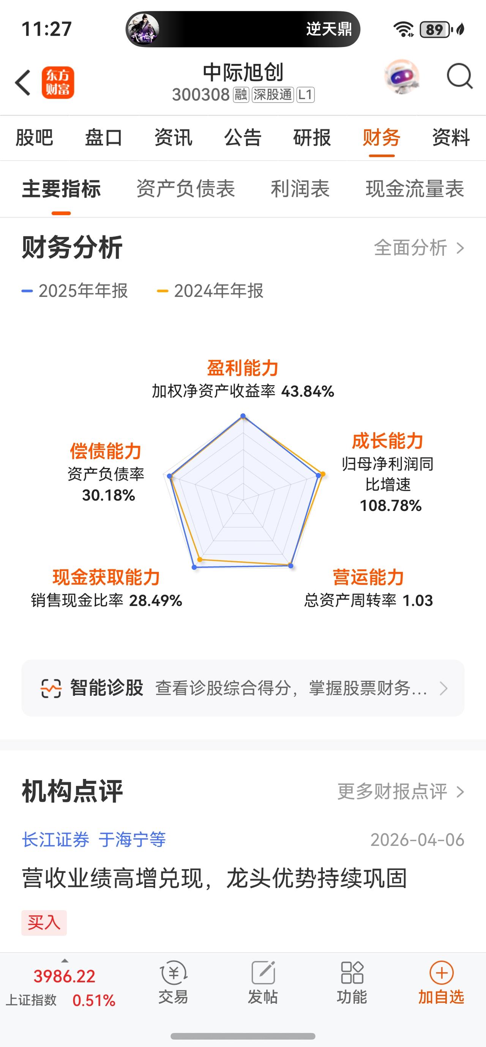The height and width of the screenshot is (1047, 486).
Task: Open the 发帖 compose icon
Action: click(x=263, y=973)
